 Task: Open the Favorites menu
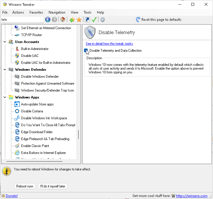(36, 12)
